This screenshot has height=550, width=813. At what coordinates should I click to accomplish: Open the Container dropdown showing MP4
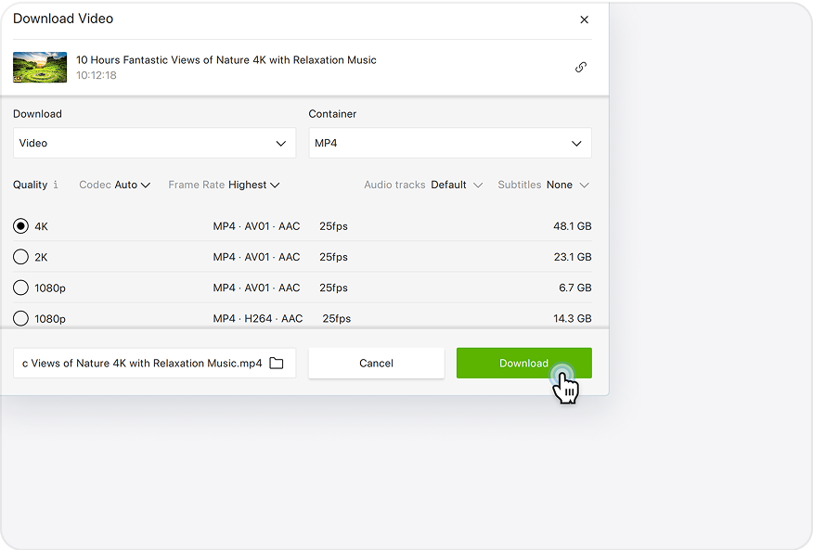click(x=449, y=143)
